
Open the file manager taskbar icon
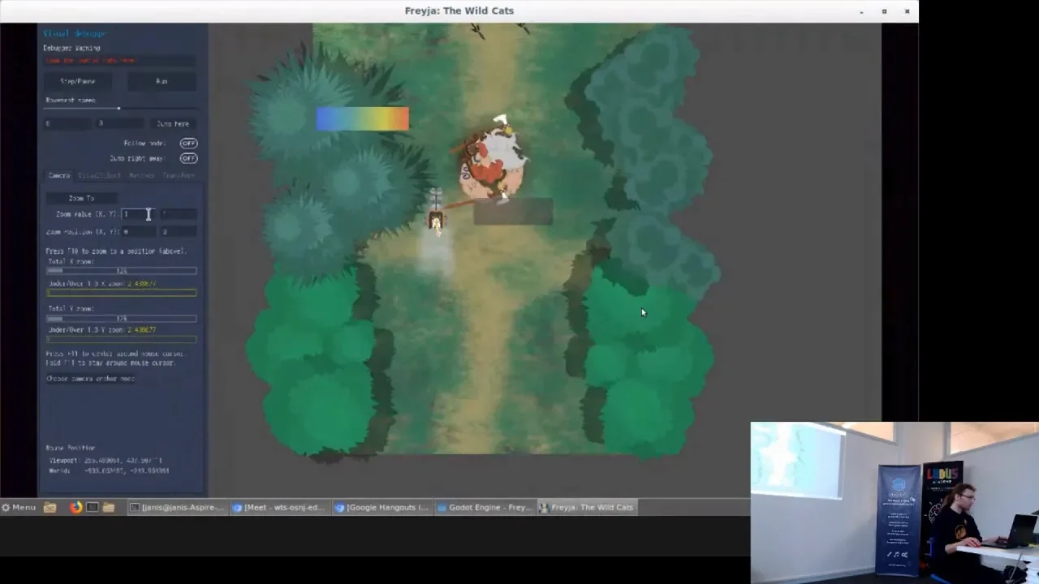pos(50,507)
